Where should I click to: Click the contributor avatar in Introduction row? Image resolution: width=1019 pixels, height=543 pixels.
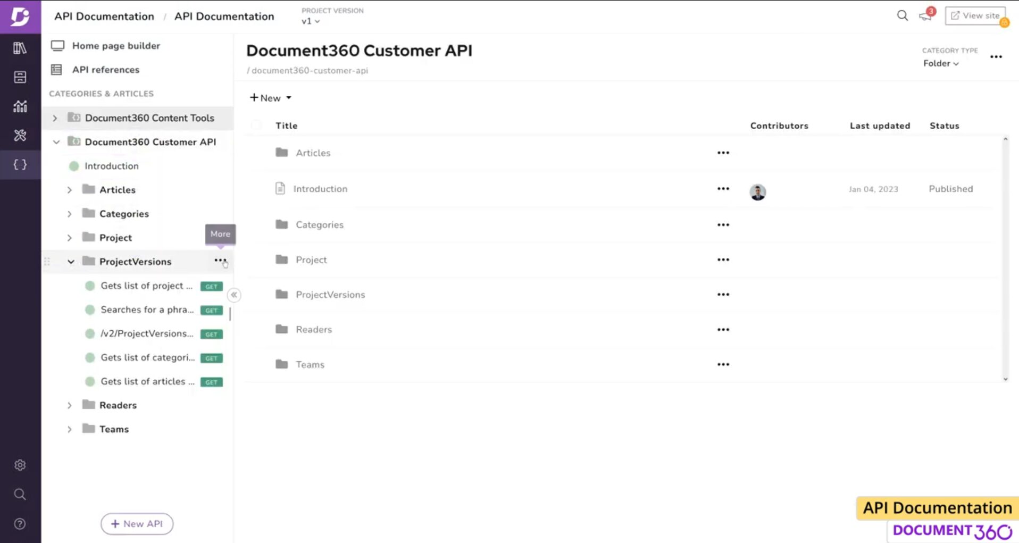pos(758,191)
